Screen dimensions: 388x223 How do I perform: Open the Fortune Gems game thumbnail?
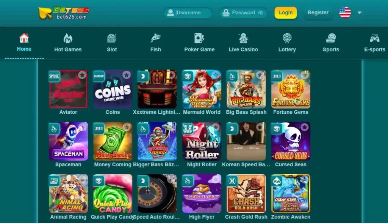click(x=291, y=89)
